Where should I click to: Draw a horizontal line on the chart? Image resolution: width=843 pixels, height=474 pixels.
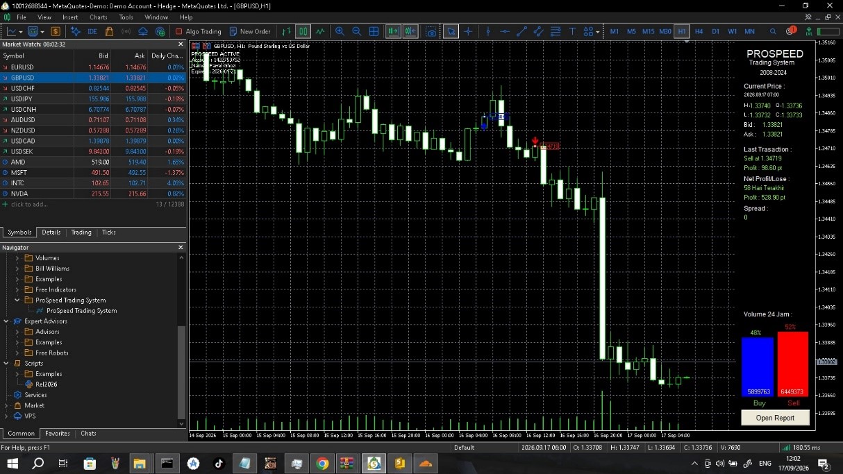click(x=505, y=31)
